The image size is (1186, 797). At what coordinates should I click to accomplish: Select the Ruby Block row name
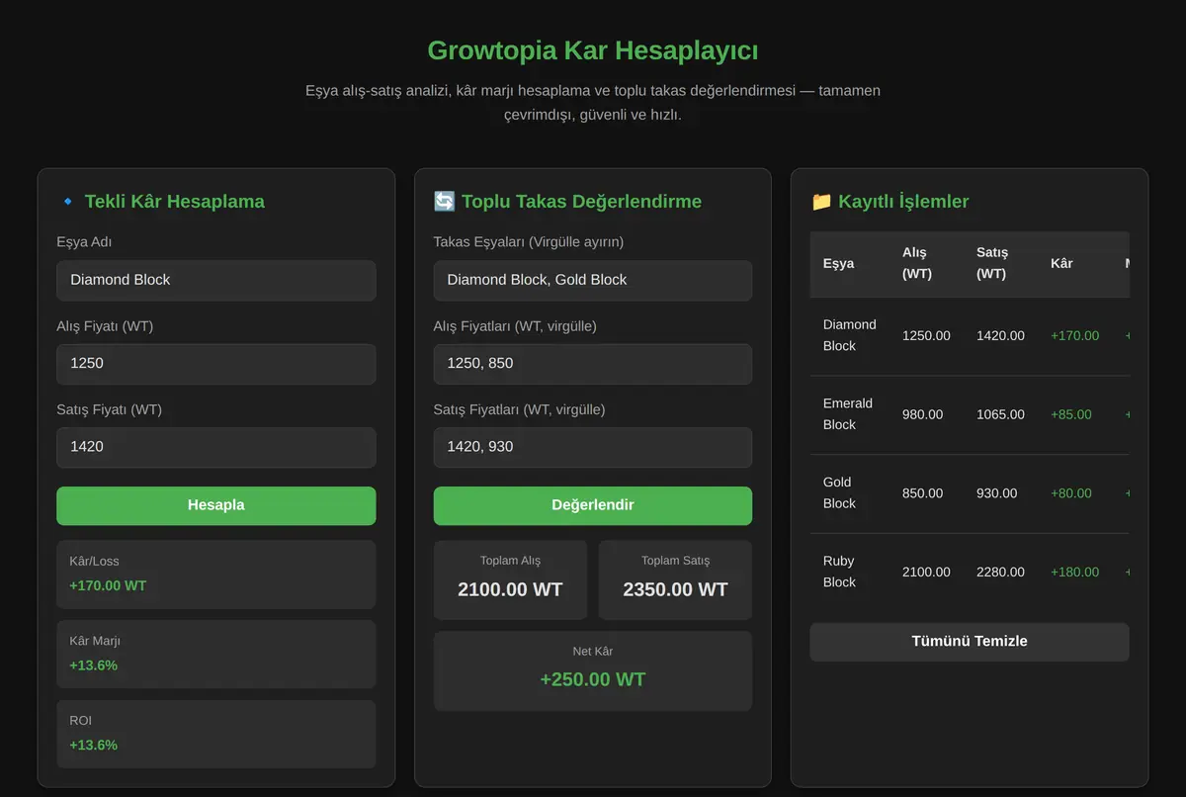(x=839, y=572)
